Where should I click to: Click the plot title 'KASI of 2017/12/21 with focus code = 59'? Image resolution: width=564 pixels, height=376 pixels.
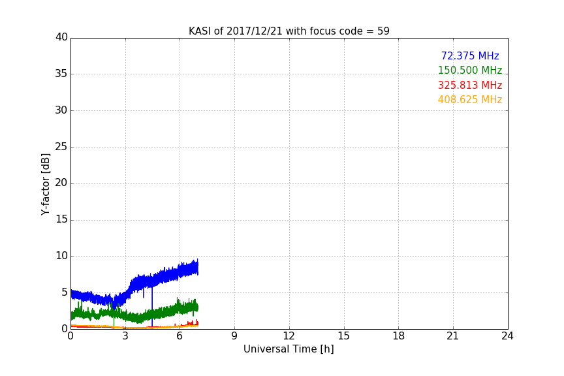tap(289, 31)
